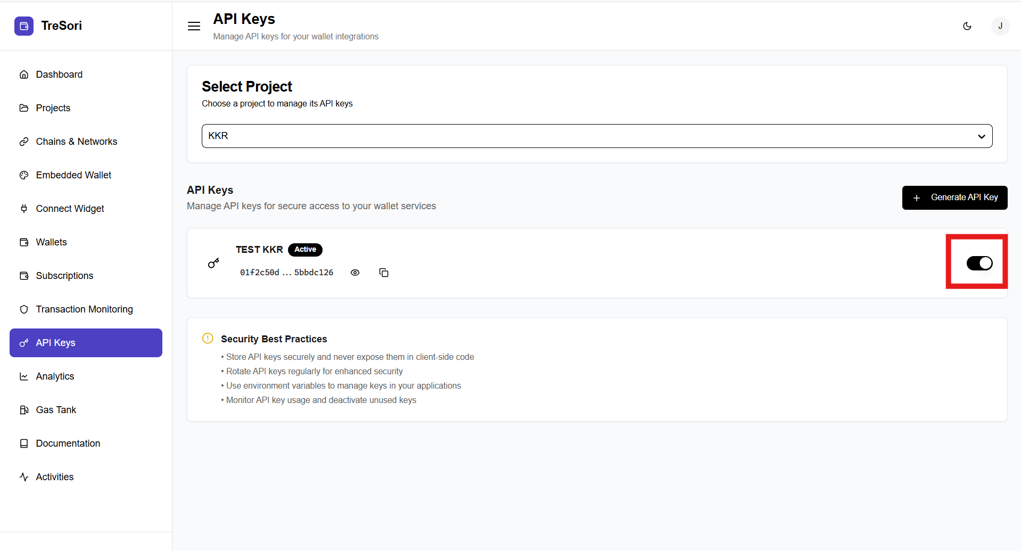Reveal the API key with eye icon
1021x551 pixels.
355,273
